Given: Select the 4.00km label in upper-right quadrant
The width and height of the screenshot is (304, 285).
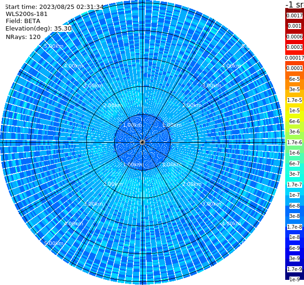Looking at the screenshot, I should tap(232, 66).
